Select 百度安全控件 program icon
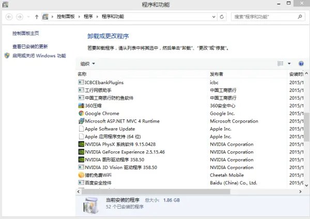310x219 pixels. (x=81, y=183)
